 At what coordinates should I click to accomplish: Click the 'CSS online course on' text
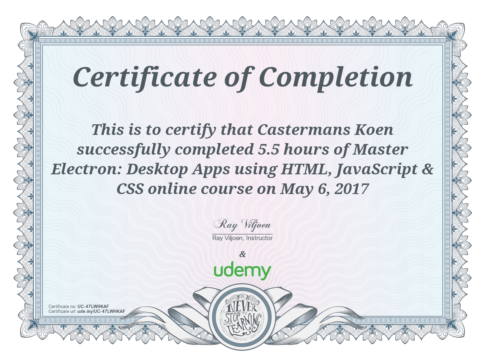[196, 189]
